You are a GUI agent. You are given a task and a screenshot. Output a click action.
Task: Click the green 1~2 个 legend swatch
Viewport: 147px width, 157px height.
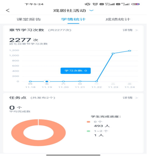(x=88, y=131)
